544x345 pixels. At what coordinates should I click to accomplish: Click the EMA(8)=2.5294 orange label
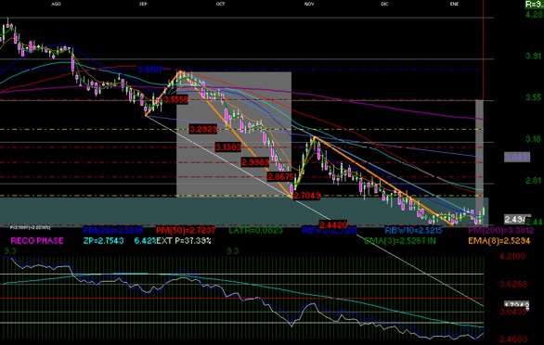pos(499,240)
